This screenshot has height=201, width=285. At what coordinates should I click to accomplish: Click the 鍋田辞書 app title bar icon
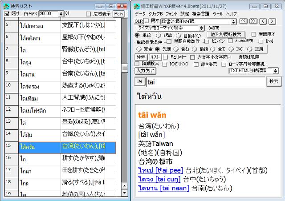pyautogui.click(x=137, y=5)
